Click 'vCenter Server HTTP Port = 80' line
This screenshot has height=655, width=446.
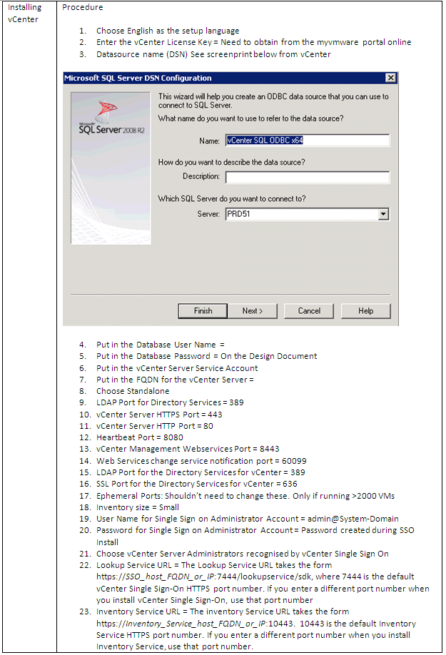(155, 426)
